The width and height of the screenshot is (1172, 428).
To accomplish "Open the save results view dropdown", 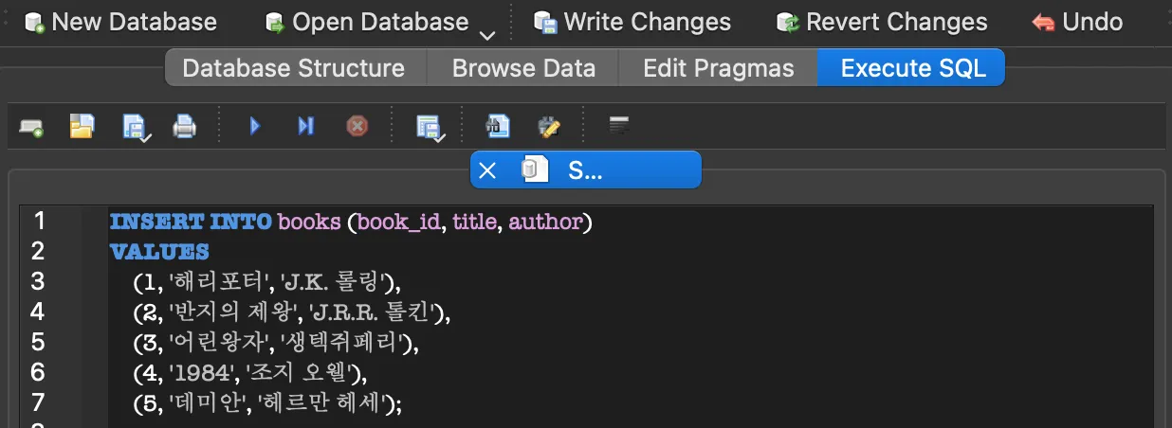I will click(x=430, y=127).
